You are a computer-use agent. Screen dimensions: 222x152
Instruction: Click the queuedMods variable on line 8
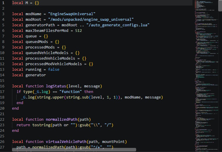click(37, 42)
